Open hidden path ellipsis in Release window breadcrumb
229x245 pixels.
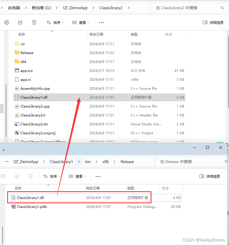click(7, 162)
